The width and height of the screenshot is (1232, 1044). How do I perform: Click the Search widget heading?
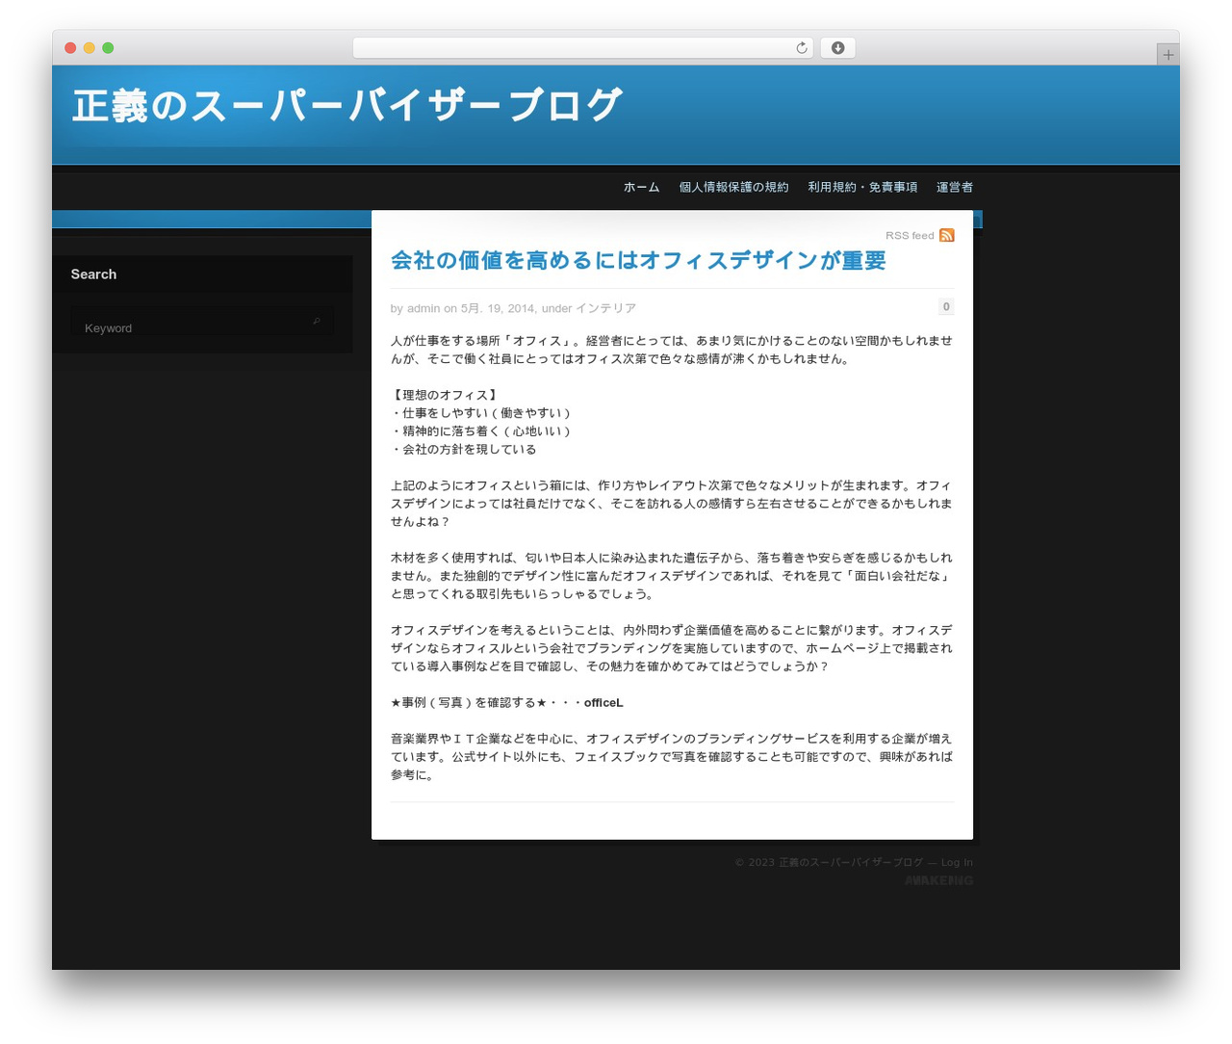coord(93,274)
